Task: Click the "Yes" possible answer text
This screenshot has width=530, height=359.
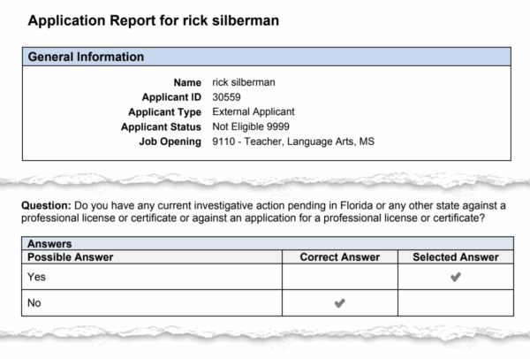Action: [x=36, y=277]
